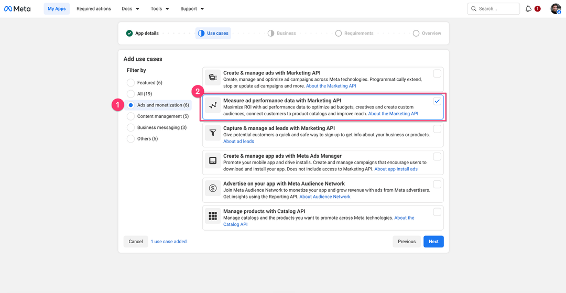Expand the Tools dropdown menu
Image resolution: width=566 pixels, height=293 pixels.
click(x=159, y=9)
